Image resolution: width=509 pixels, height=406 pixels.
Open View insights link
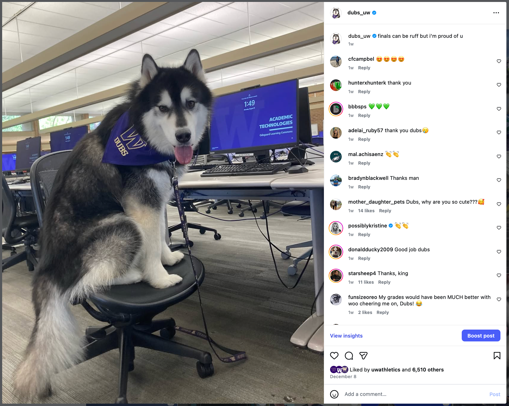(346, 336)
